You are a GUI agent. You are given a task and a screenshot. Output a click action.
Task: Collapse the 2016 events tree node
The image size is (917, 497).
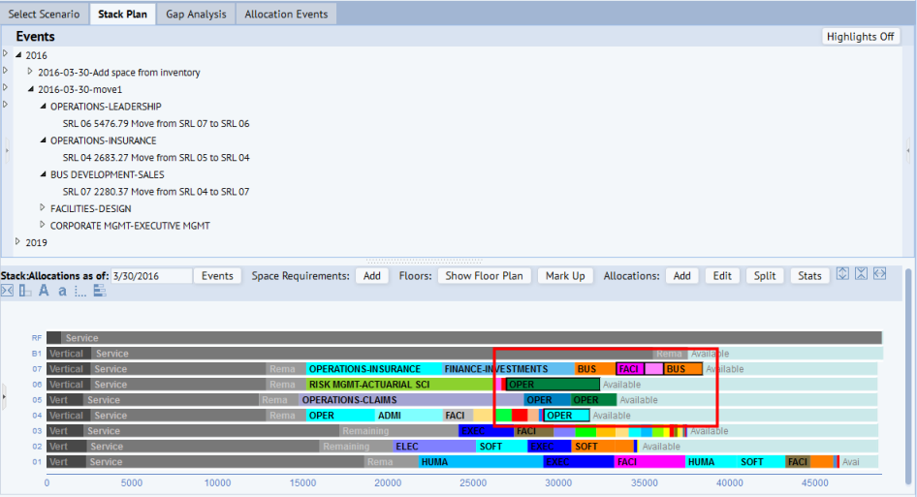tap(18, 55)
